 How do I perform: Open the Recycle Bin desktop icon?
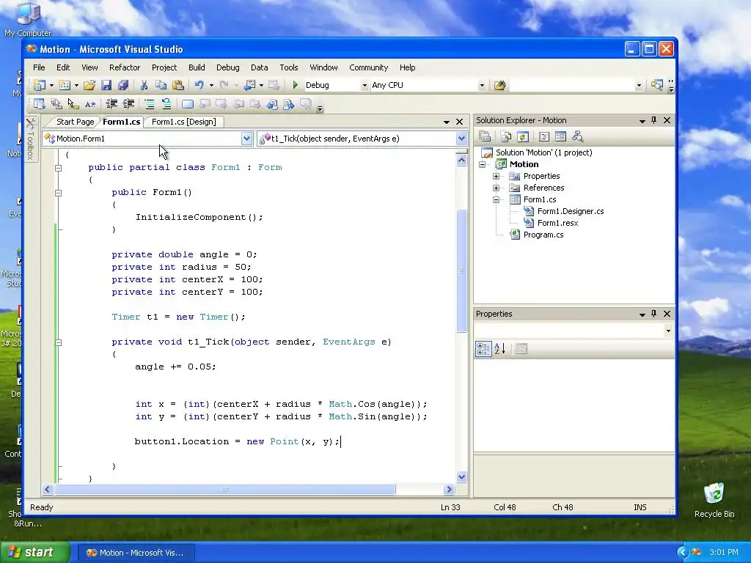click(714, 500)
